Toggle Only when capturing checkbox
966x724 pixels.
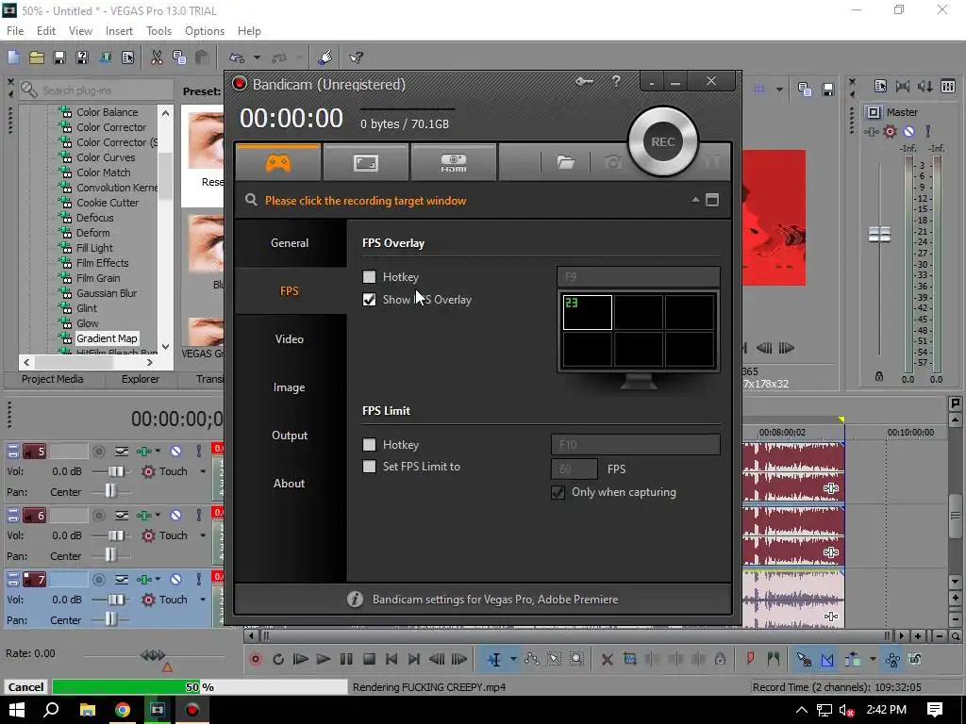(558, 492)
